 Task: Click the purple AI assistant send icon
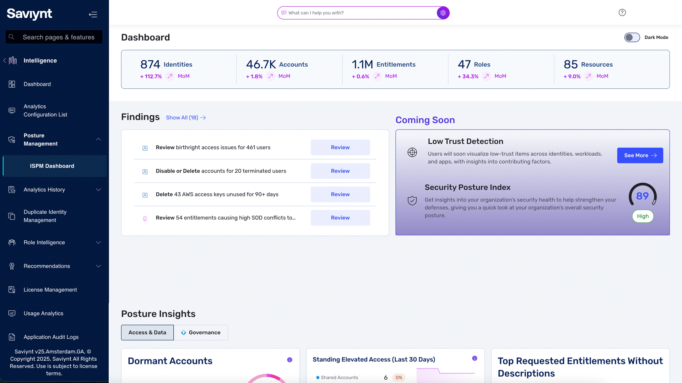[x=443, y=13]
